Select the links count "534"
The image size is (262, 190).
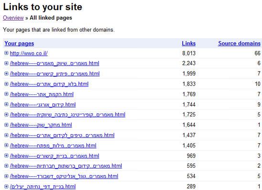coord(191,176)
